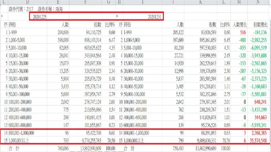Image resolution: width=271 pixels, height=152 pixels.
Task: Click people change value -855
Action: tap(242, 48)
